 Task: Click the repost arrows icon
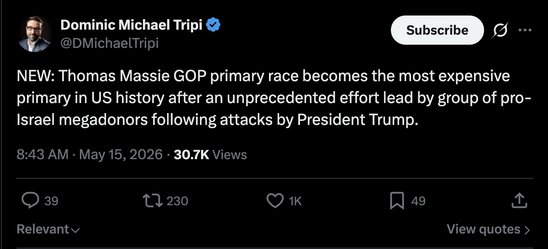tap(152, 201)
